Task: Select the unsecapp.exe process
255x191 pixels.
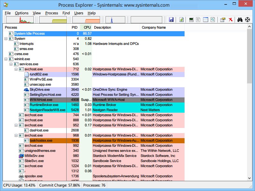Action: coord(40,84)
